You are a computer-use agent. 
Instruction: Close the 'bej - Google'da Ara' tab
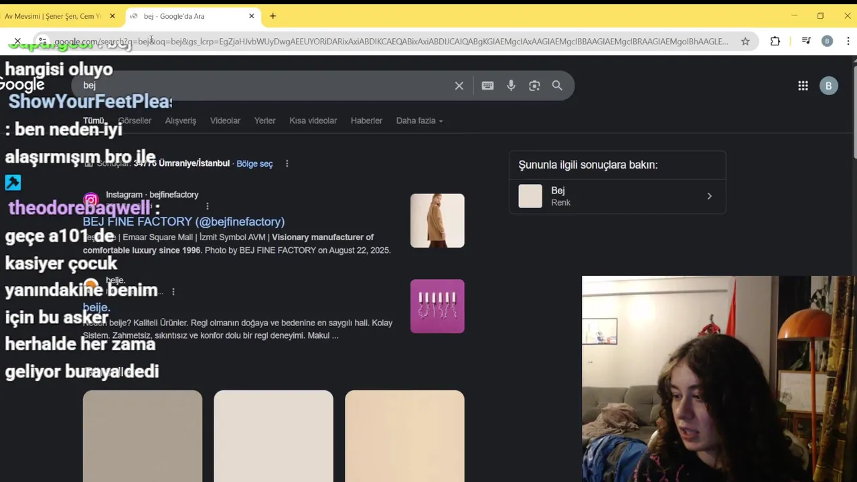pyautogui.click(x=252, y=16)
